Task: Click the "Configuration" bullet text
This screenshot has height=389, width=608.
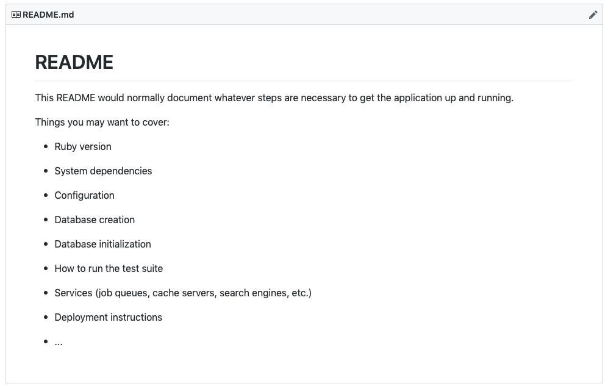Action: click(85, 196)
